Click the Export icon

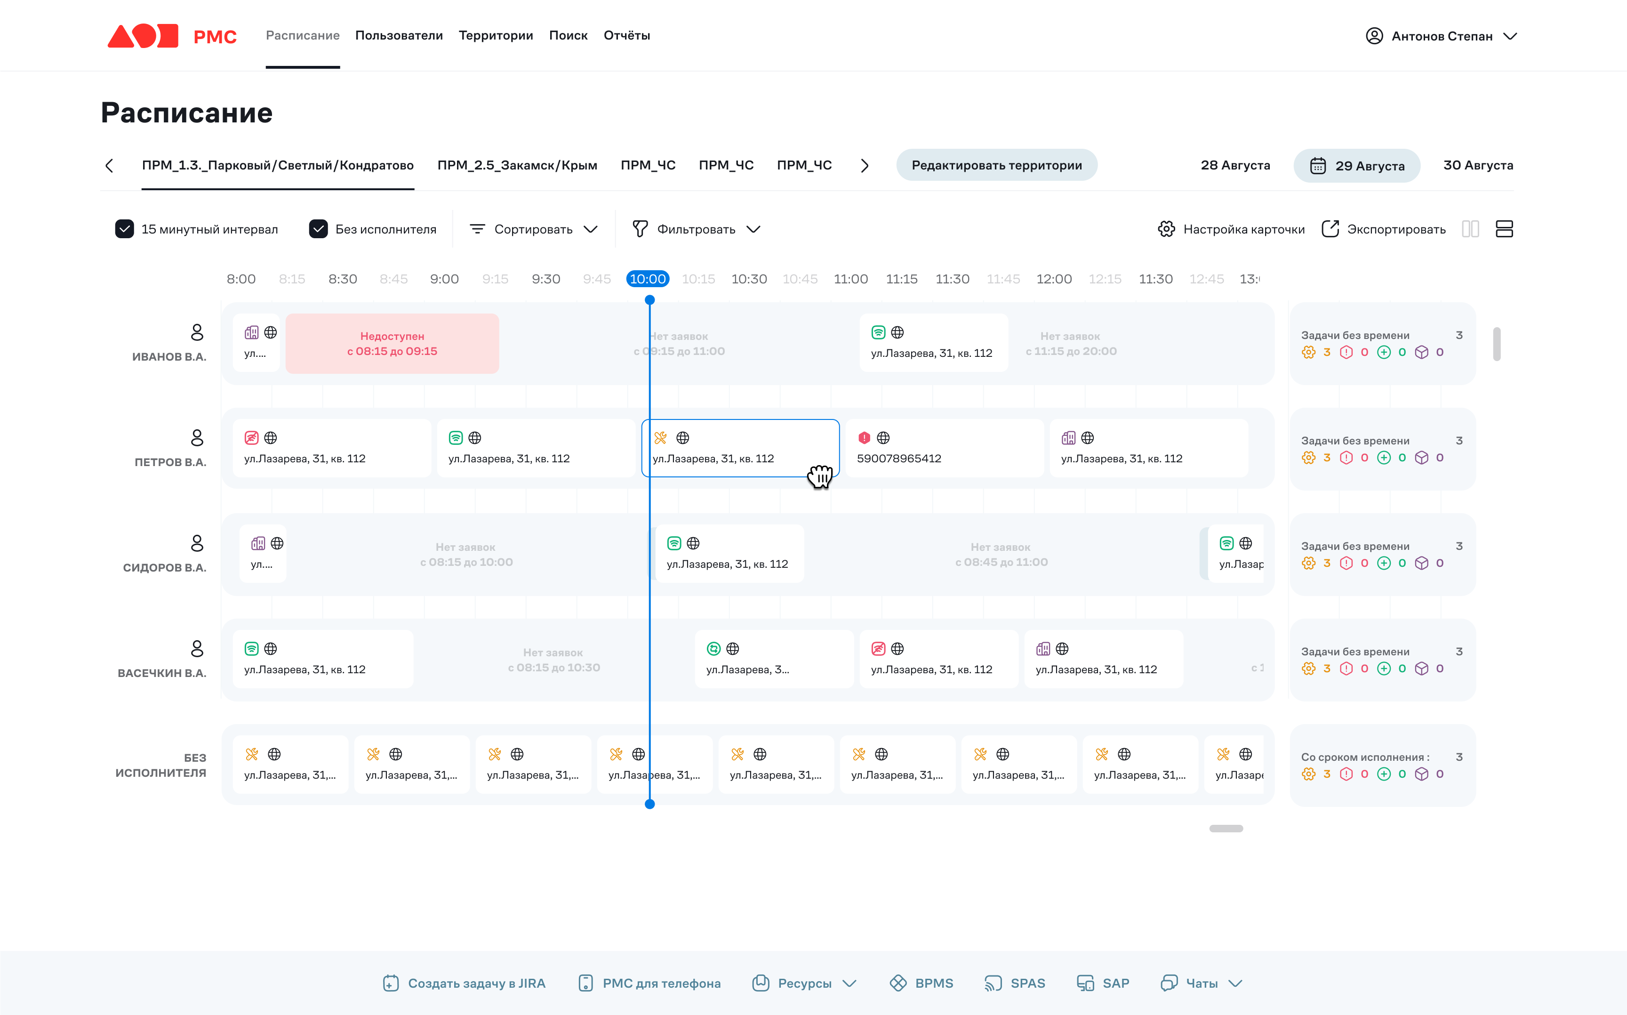point(1330,229)
